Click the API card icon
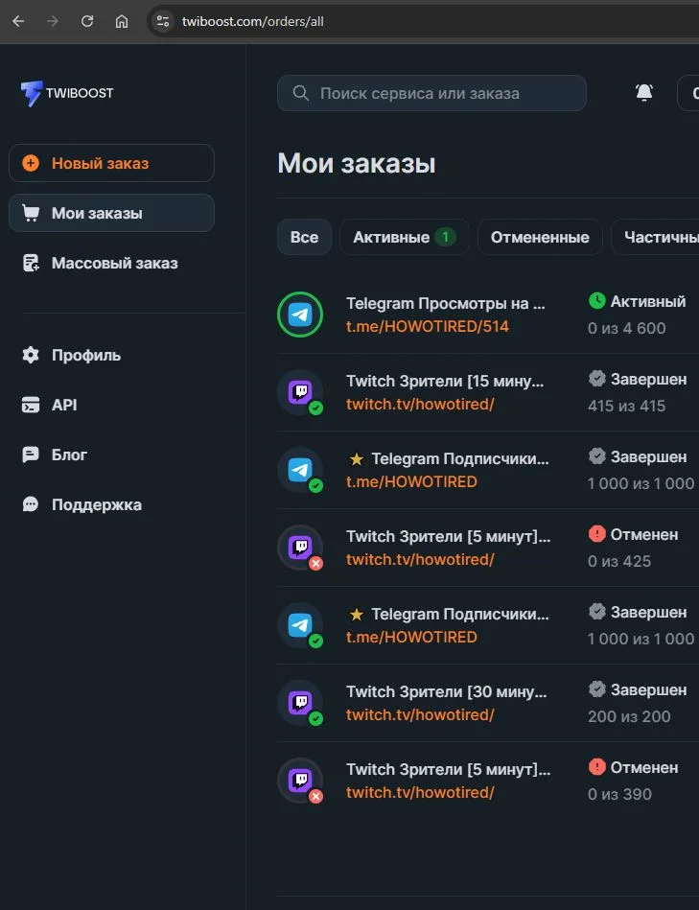 click(x=31, y=405)
